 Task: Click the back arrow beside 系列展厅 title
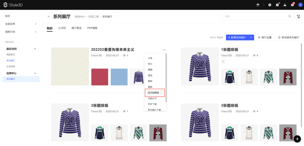(x=49, y=16)
